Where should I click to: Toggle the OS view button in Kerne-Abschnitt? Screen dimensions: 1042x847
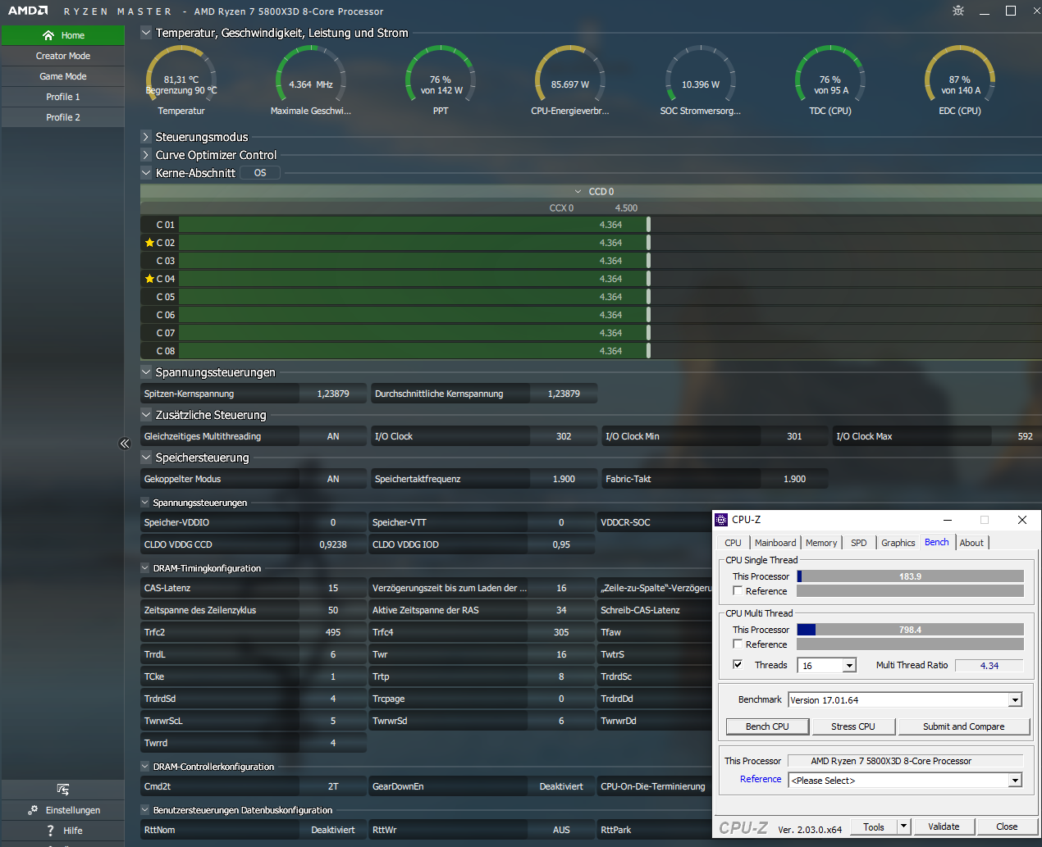pos(260,173)
